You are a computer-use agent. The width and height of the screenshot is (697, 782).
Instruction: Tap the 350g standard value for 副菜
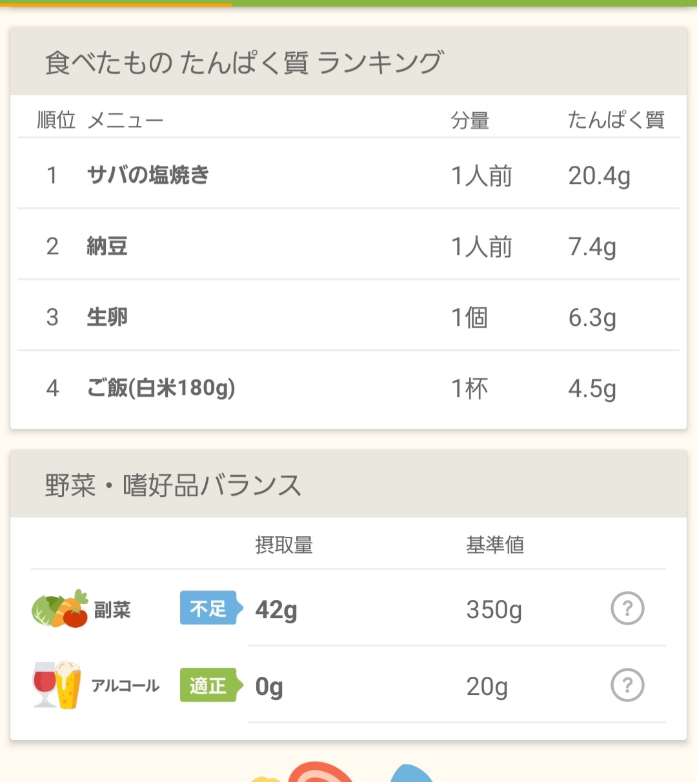(x=494, y=610)
